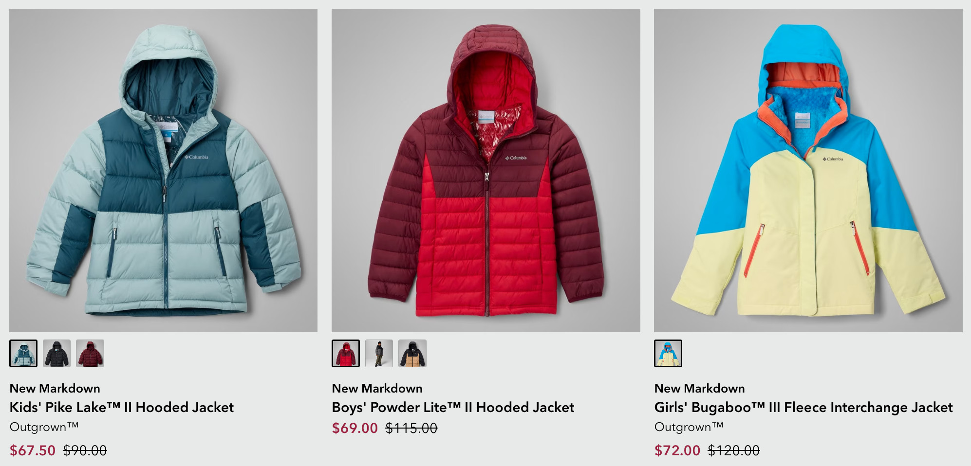This screenshot has height=466, width=971.
Task: Click New Markdown badge above Powder Lite
Action: (377, 388)
